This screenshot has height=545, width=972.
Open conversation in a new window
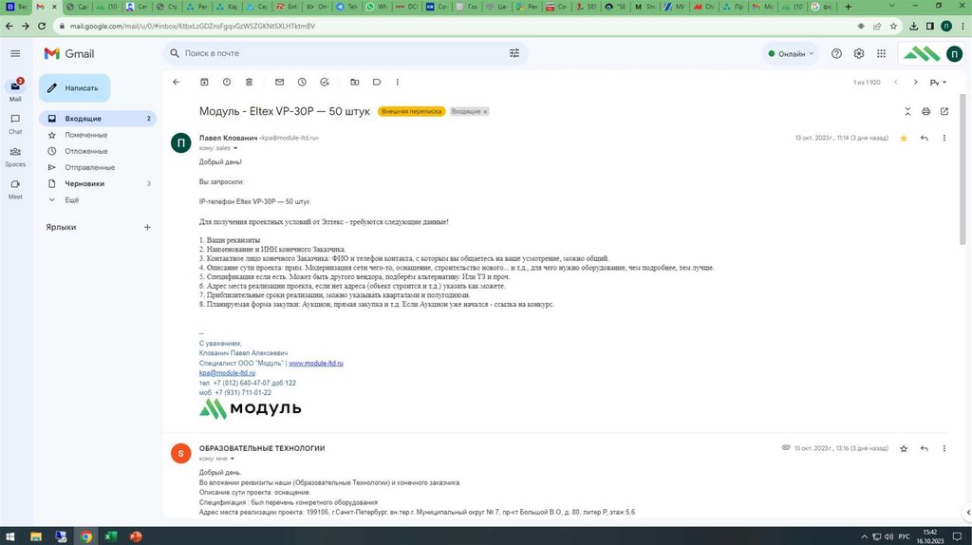(x=944, y=112)
